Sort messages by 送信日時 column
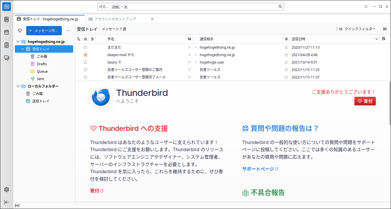Image resolution: width=391 pixels, height=209 pixels. pos(298,39)
